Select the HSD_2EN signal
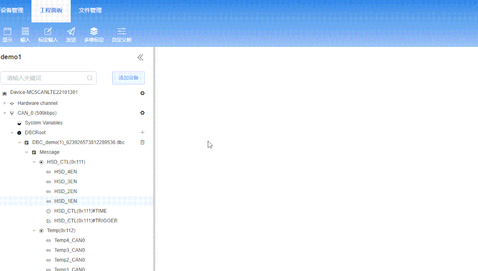Viewport: 478px width, 271px height. point(66,191)
